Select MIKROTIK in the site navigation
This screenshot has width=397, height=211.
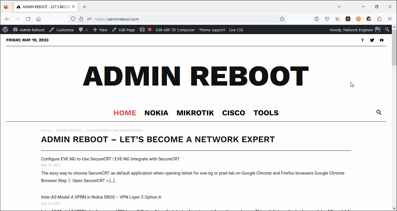tap(195, 113)
